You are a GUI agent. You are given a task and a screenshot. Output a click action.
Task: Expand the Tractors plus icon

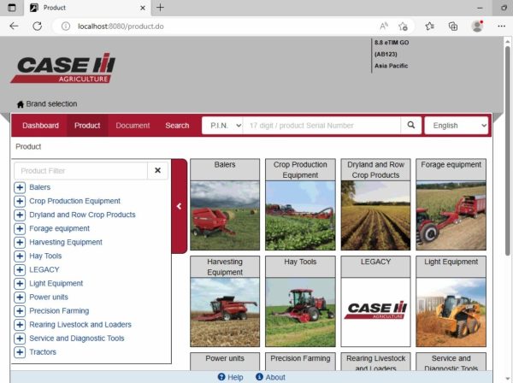(20, 352)
